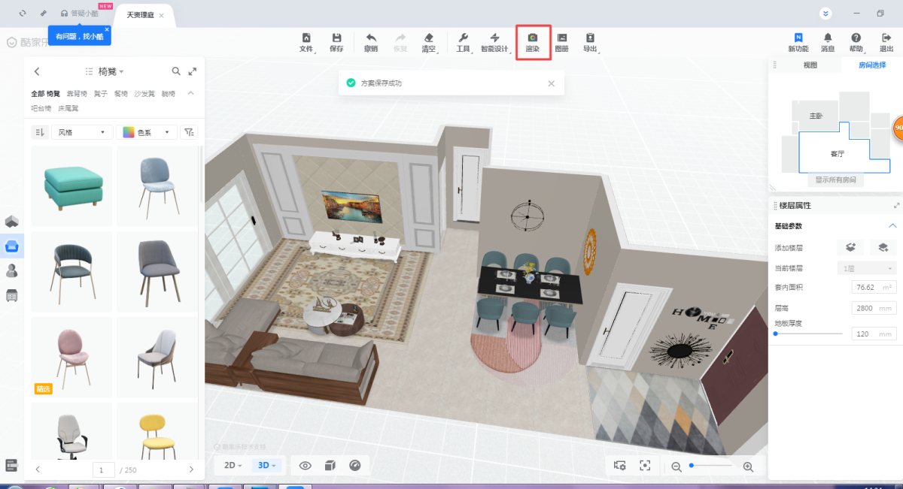Viewport: 903px width, 489px height.
Task: Dismiss the 有问题，找小酷 tooltip
Action: click(x=107, y=31)
